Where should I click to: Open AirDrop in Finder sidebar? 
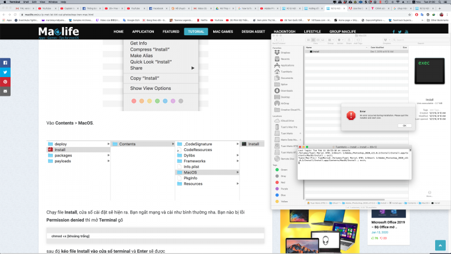coord(282,103)
